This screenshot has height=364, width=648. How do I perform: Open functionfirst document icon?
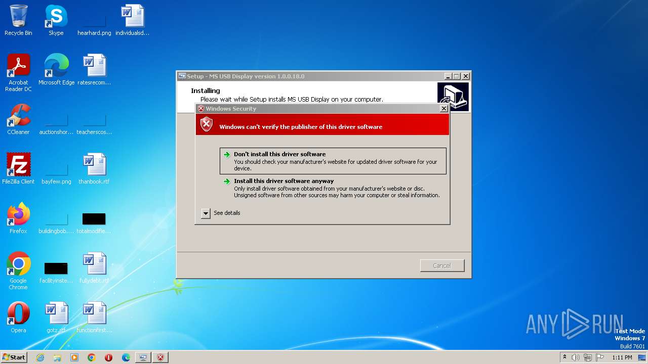pos(94,317)
